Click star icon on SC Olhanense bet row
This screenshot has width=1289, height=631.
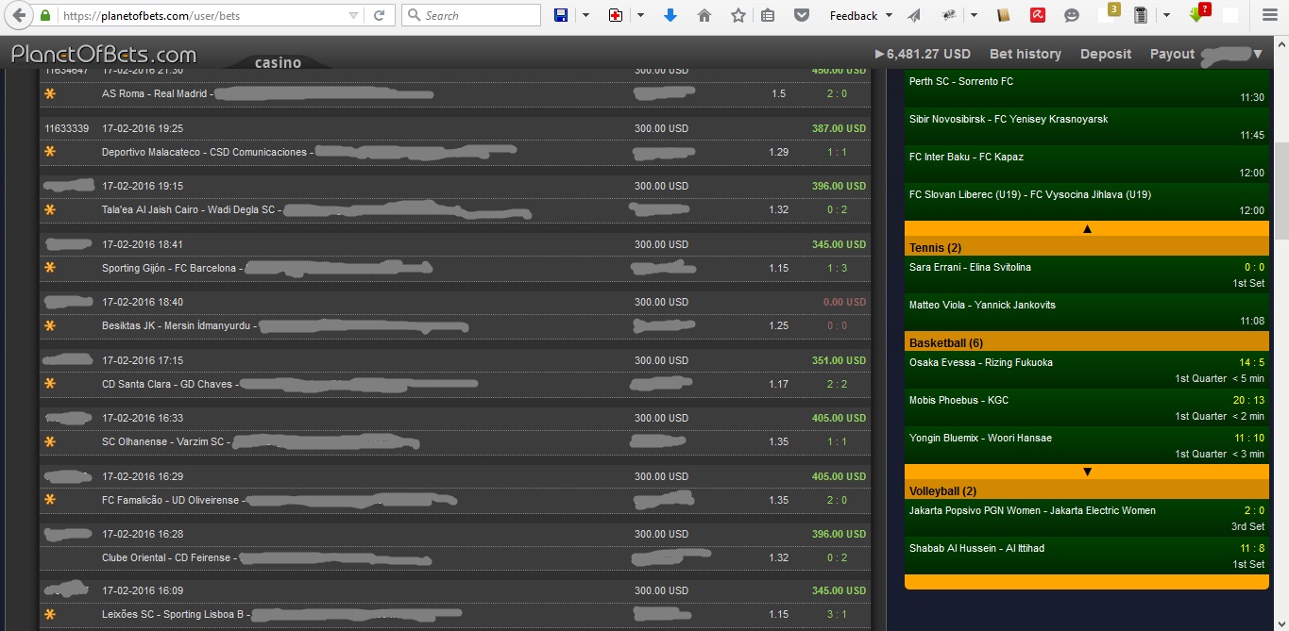[50, 441]
